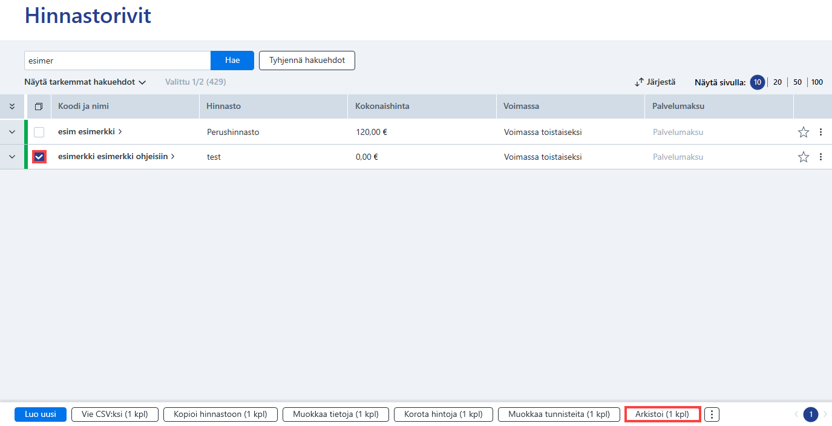Check the esim esimerkki row checkbox
Viewport: 832px width, 426px height.
coord(39,132)
